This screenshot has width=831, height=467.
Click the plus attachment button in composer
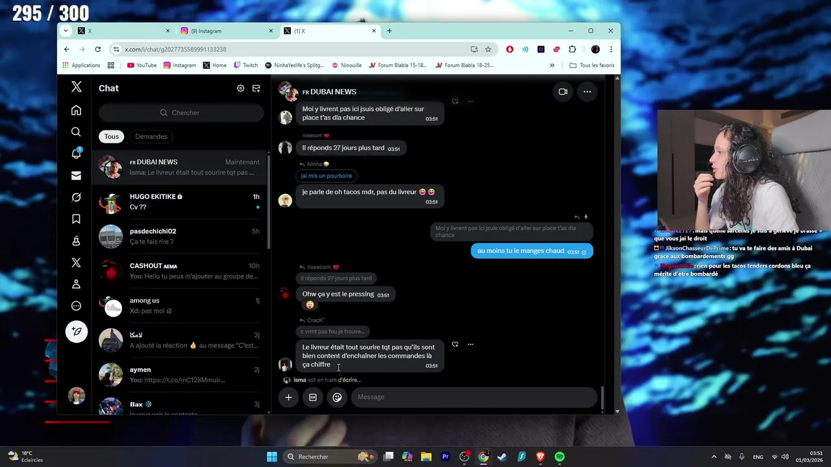pyautogui.click(x=288, y=397)
